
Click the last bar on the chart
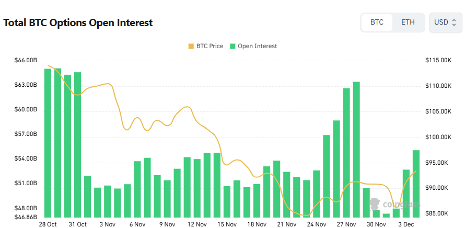point(416,184)
